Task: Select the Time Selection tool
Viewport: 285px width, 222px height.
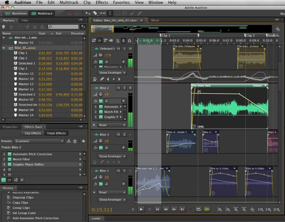Action: pyautogui.click(x=110, y=13)
